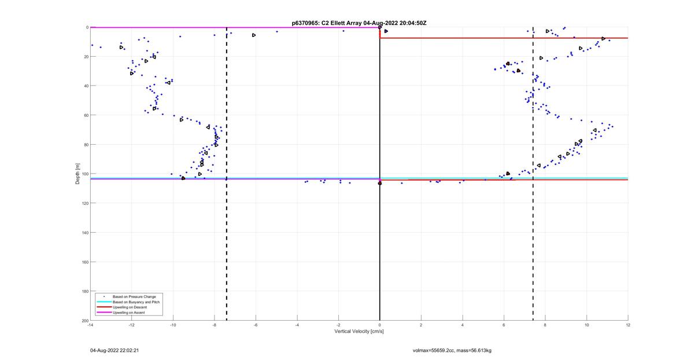Click the x-axis tick label '0' below the plot

coord(380,325)
